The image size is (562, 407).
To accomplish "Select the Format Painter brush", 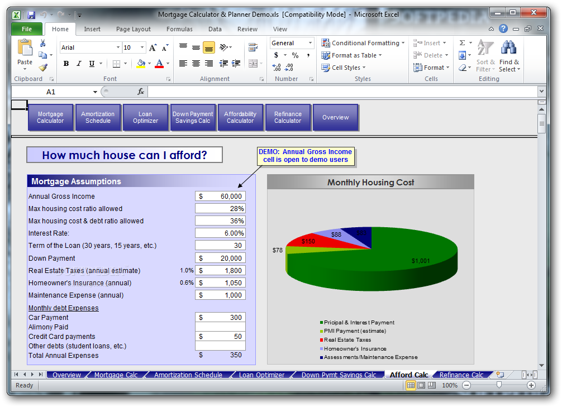I will coord(43,67).
